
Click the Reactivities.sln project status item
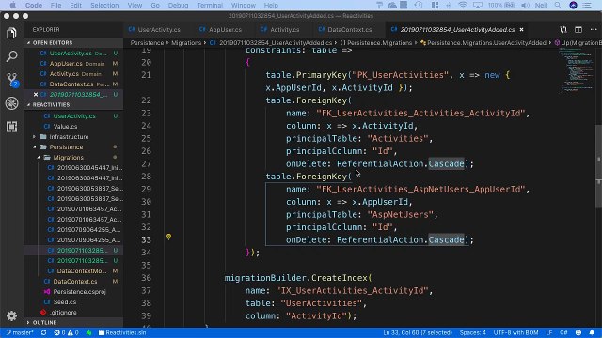[x=122, y=332]
